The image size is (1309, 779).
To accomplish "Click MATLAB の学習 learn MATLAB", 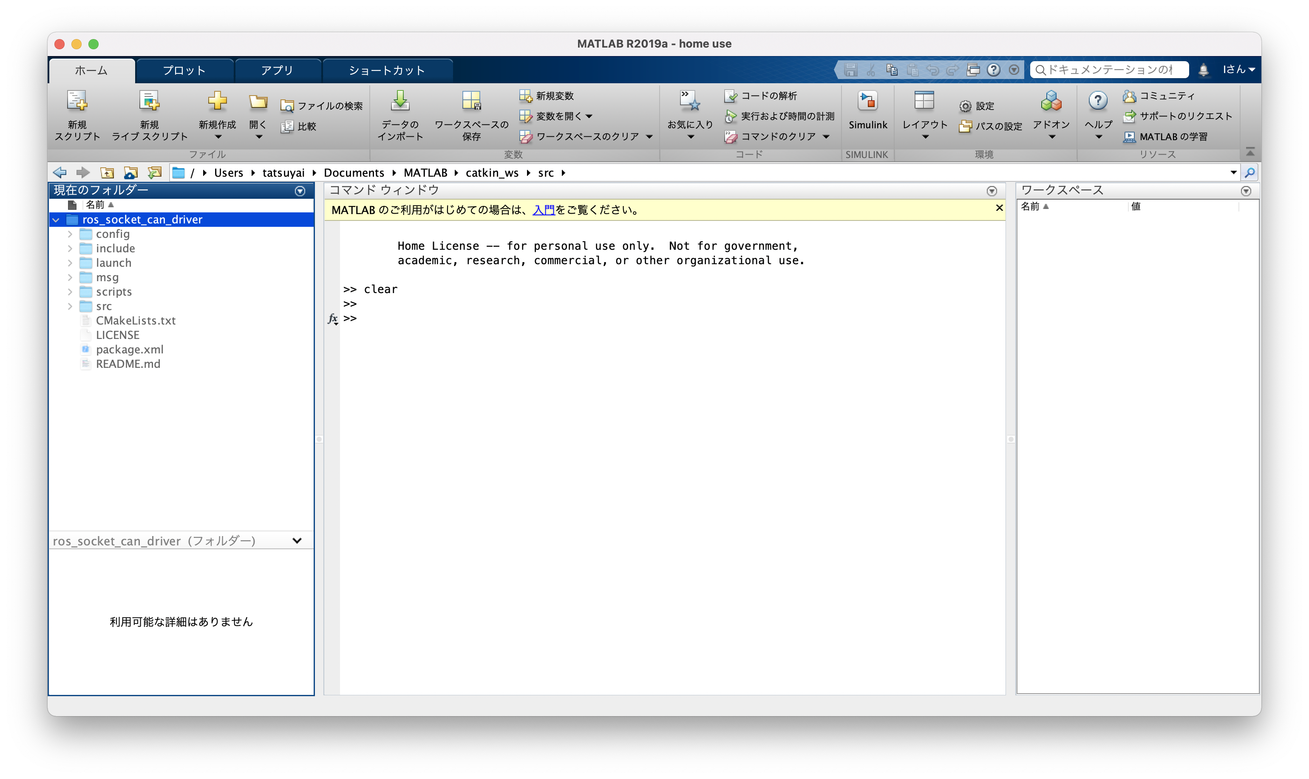I will coord(1166,136).
